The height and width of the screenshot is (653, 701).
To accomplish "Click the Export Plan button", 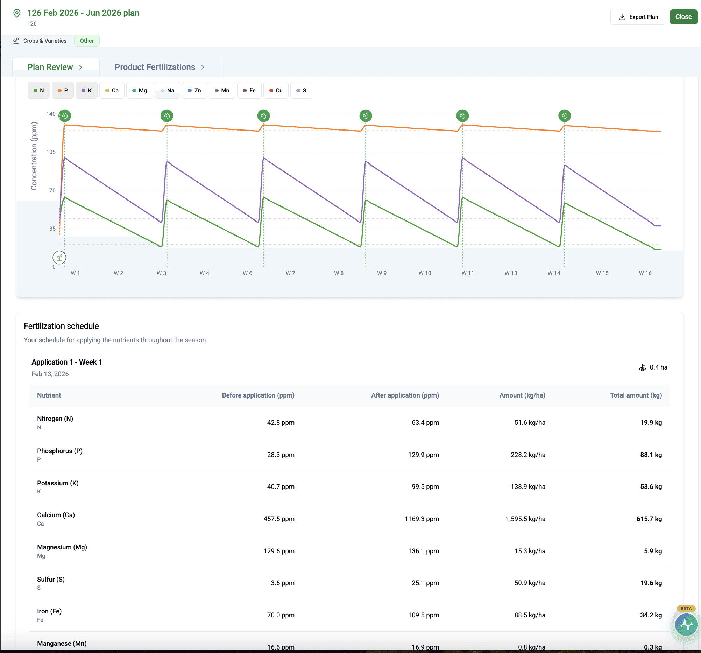I will point(638,17).
